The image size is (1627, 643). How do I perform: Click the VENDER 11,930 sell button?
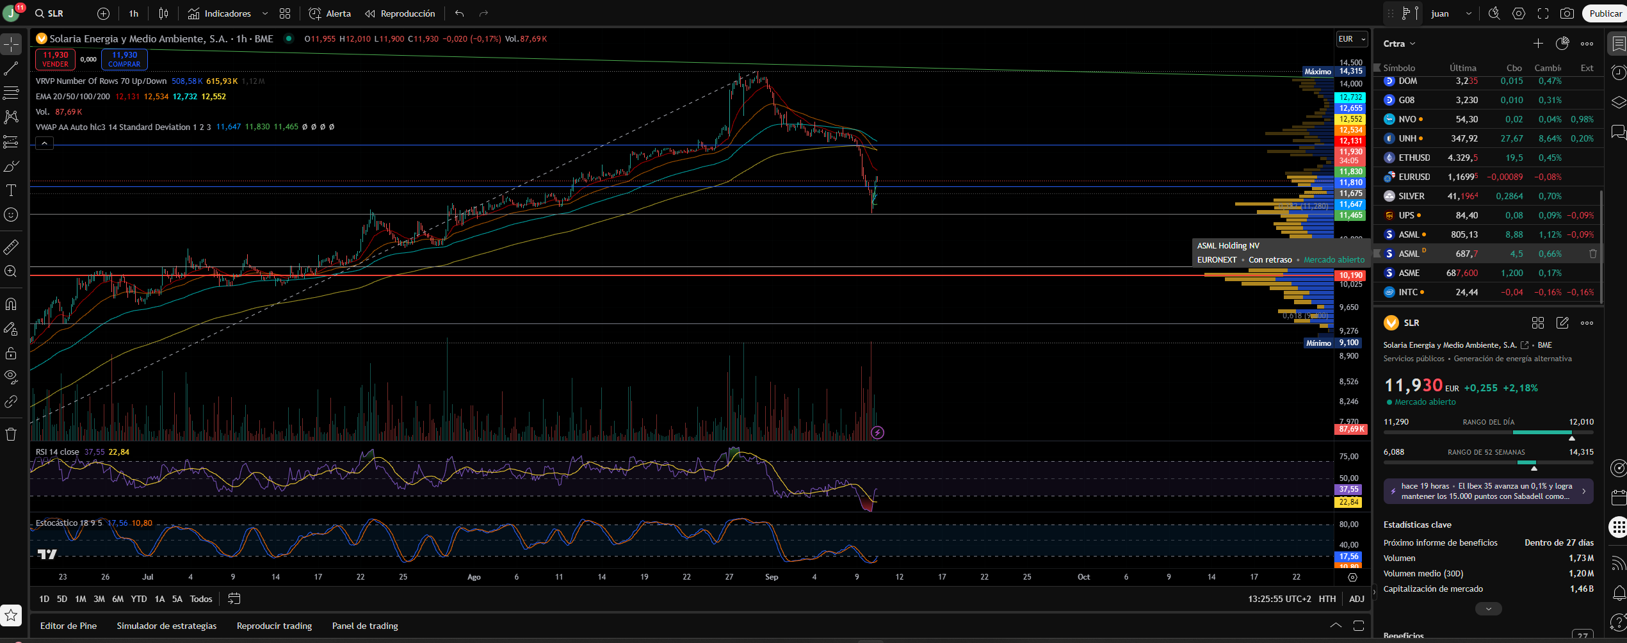56,60
